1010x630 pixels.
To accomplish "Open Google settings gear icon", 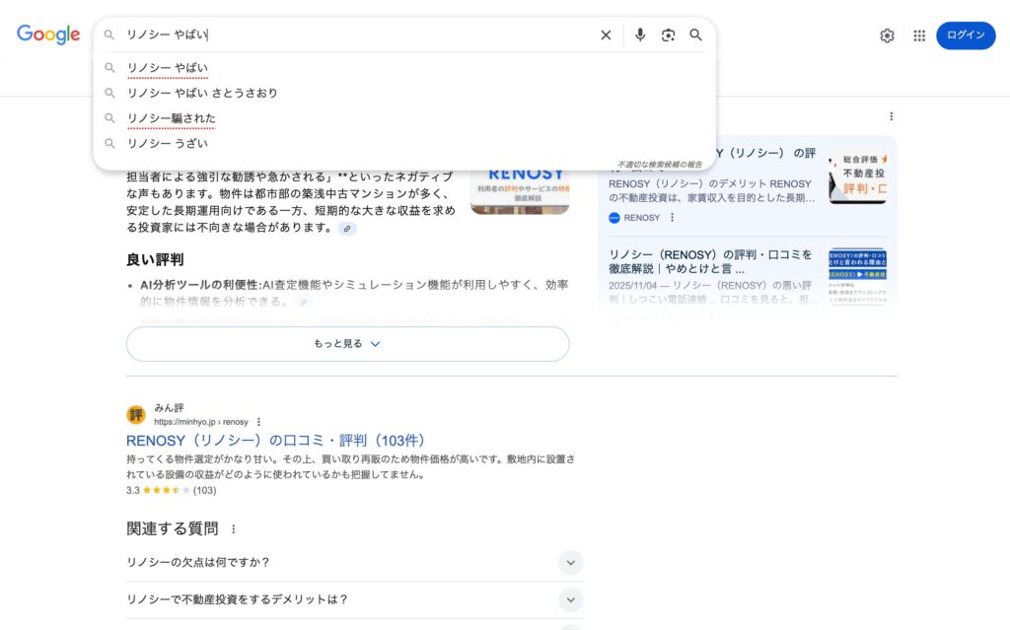I will point(887,35).
